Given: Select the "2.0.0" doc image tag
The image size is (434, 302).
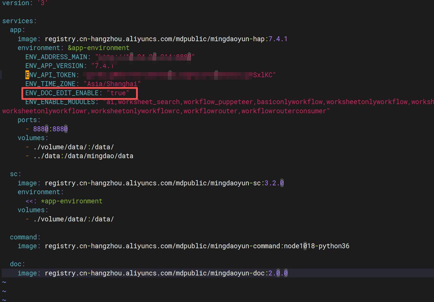Looking at the screenshot, I should point(278,273).
